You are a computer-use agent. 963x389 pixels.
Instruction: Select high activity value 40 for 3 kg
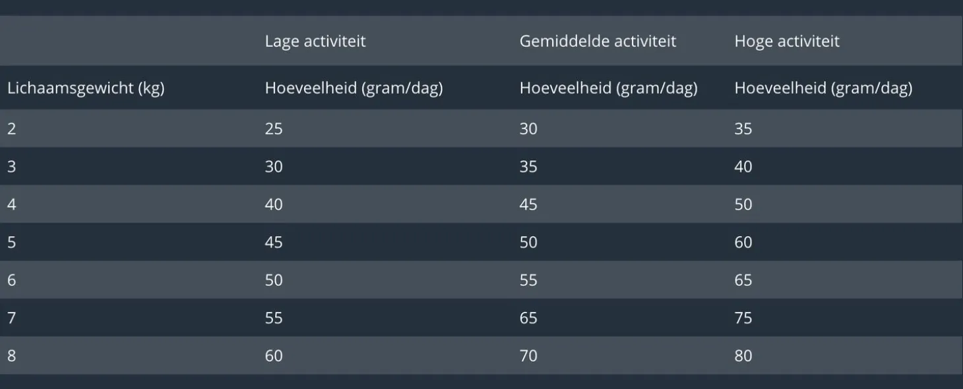(743, 167)
